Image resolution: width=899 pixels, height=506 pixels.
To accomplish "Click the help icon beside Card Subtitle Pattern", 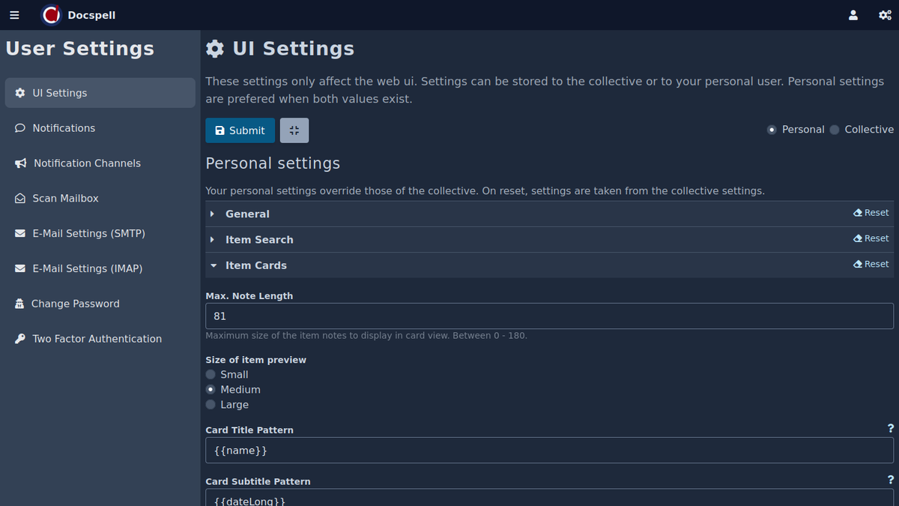I will (x=890, y=480).
